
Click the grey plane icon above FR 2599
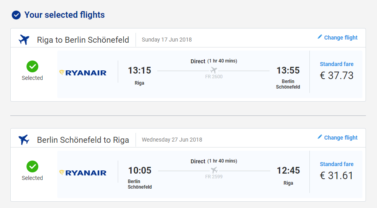(214, 170)
